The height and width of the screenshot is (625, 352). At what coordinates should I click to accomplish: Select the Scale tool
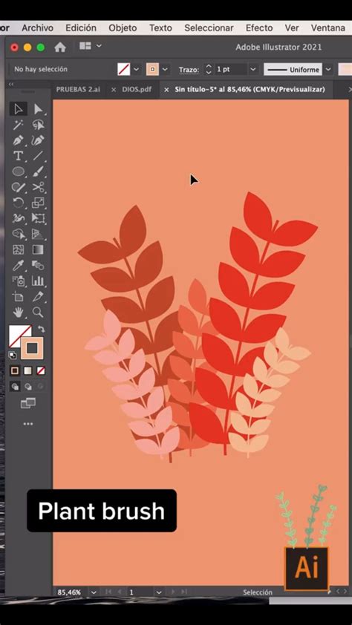39,203
